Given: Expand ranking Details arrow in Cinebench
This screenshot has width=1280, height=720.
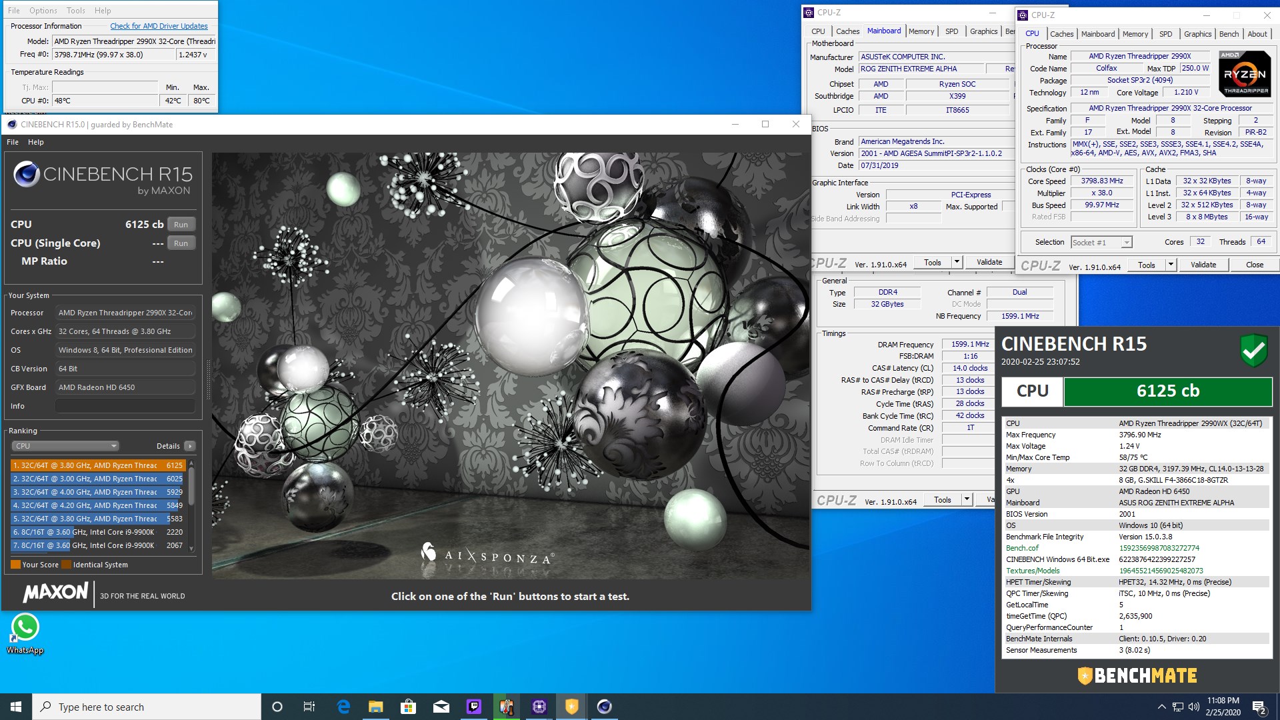Looking at the screenshot, I should click(x=190, y=446).
